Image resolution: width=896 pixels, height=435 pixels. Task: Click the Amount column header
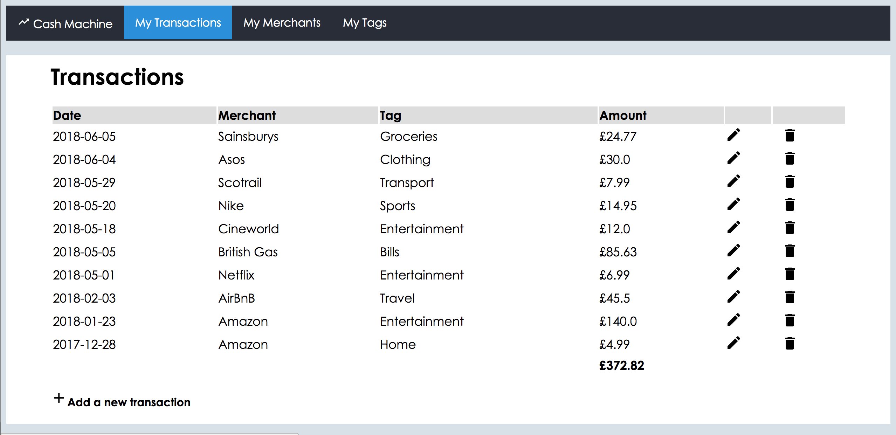[623, 115]
